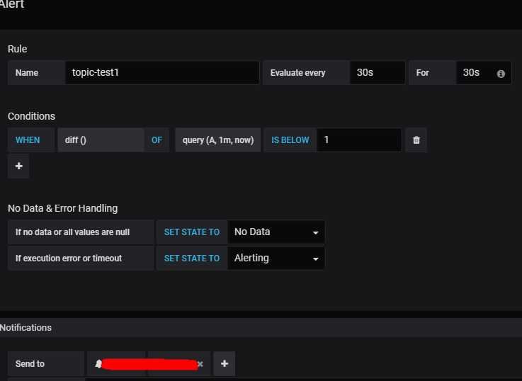Edit the IS BELOW threshold value 1

coord(360,140)
